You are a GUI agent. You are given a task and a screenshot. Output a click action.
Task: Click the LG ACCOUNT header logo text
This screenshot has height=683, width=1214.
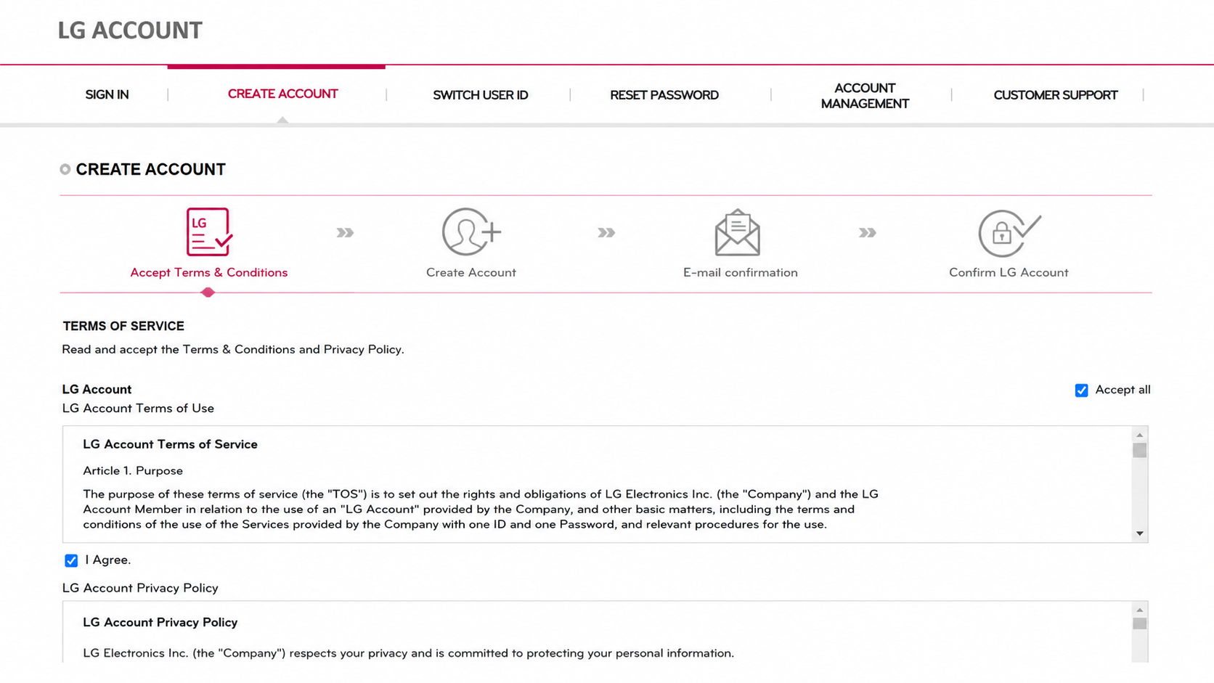click(130, 30)
